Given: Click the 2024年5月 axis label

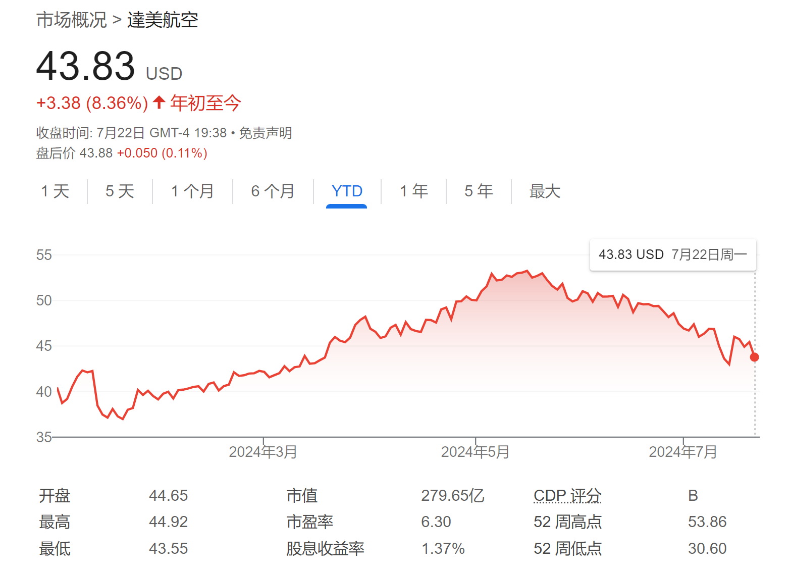Looking at the screenshot, I should (x=475, y=452).
